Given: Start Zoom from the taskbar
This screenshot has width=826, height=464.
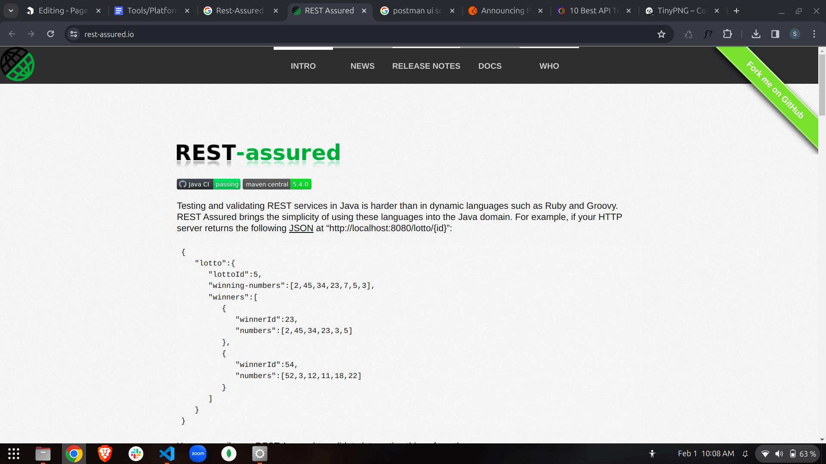Looking at the screenshot, I should coord(198,453).
